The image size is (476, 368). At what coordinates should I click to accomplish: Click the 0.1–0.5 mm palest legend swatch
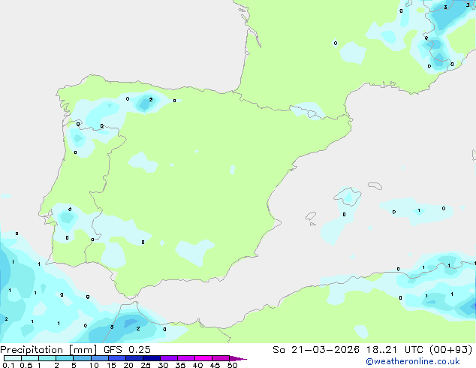pos(13,358)
